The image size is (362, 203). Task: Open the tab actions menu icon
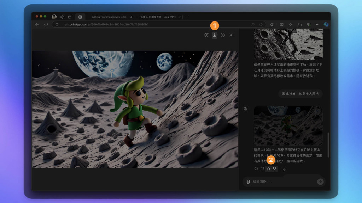tap(70, 17)
